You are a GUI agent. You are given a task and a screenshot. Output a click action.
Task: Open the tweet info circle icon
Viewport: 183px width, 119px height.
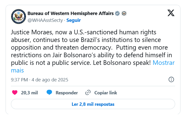pos(171,80)
